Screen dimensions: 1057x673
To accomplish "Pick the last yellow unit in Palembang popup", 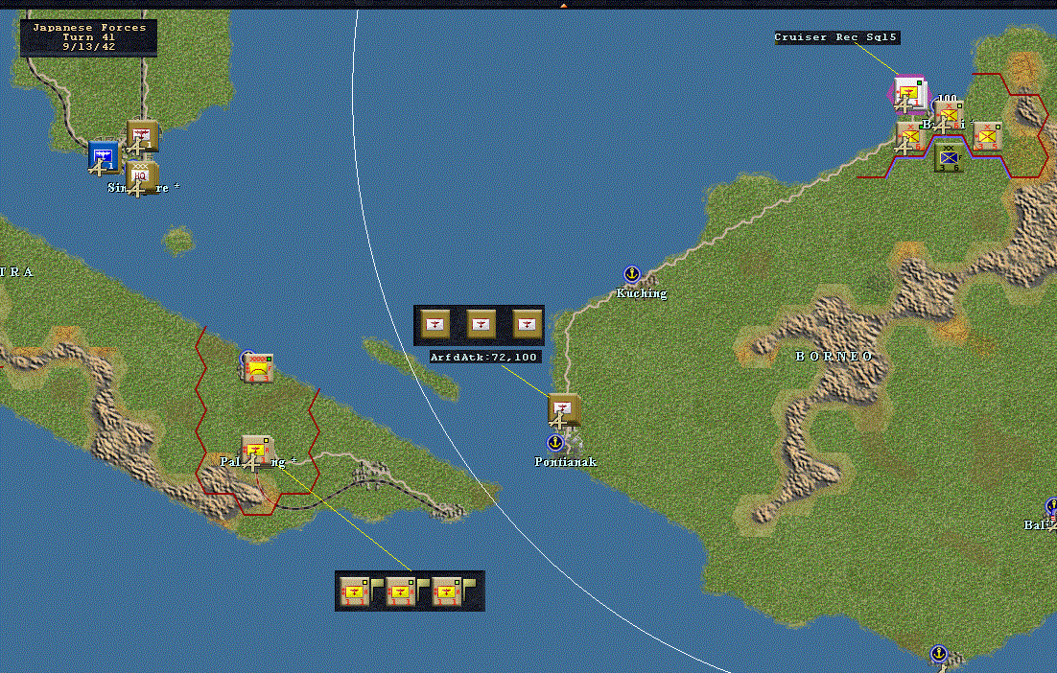I will click(446, 592).
